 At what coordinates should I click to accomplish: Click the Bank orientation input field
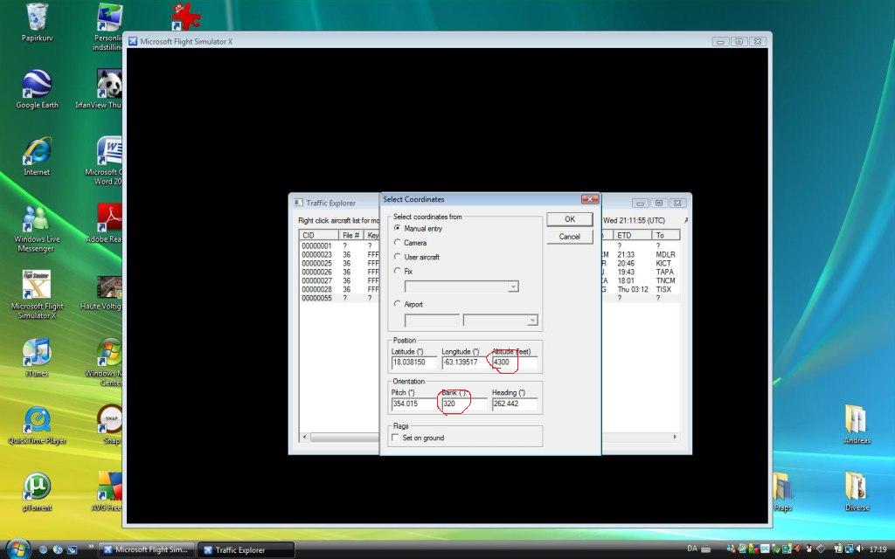click(463, 404)
